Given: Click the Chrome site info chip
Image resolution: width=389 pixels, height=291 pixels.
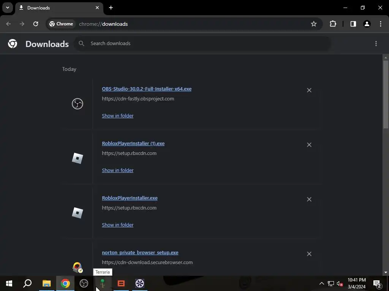Looking at the screenshot, I should [61, 24].
